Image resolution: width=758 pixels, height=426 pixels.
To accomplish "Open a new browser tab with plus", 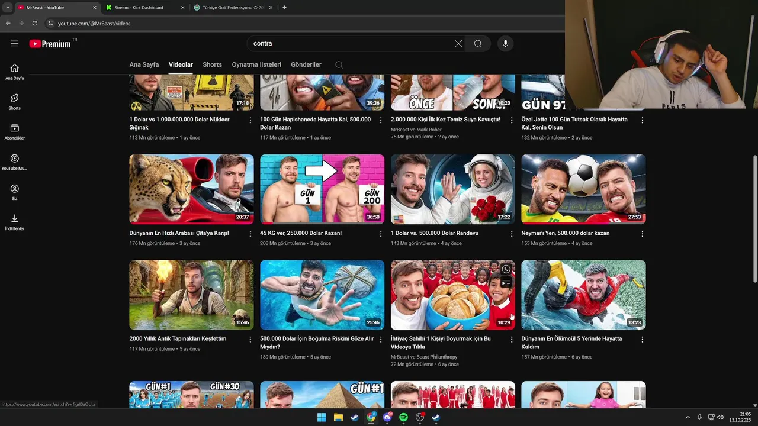I will (x=284, y=8).
